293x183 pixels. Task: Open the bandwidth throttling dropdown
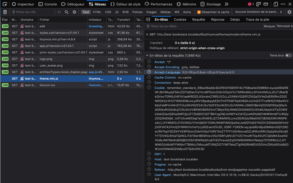pos(258,12)
